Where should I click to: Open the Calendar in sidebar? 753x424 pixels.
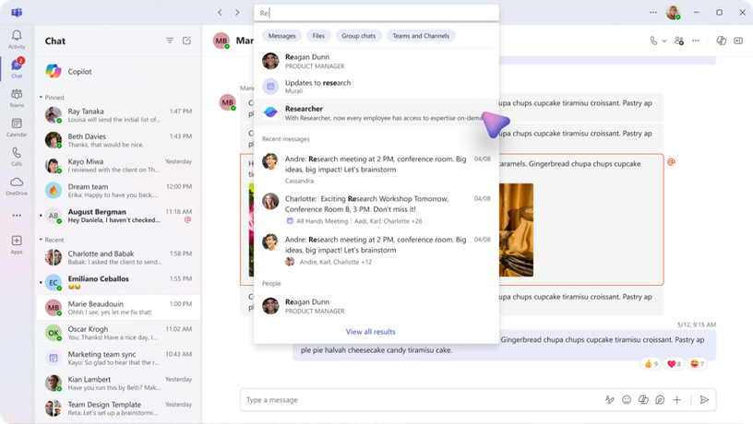(x=17, y=127)
